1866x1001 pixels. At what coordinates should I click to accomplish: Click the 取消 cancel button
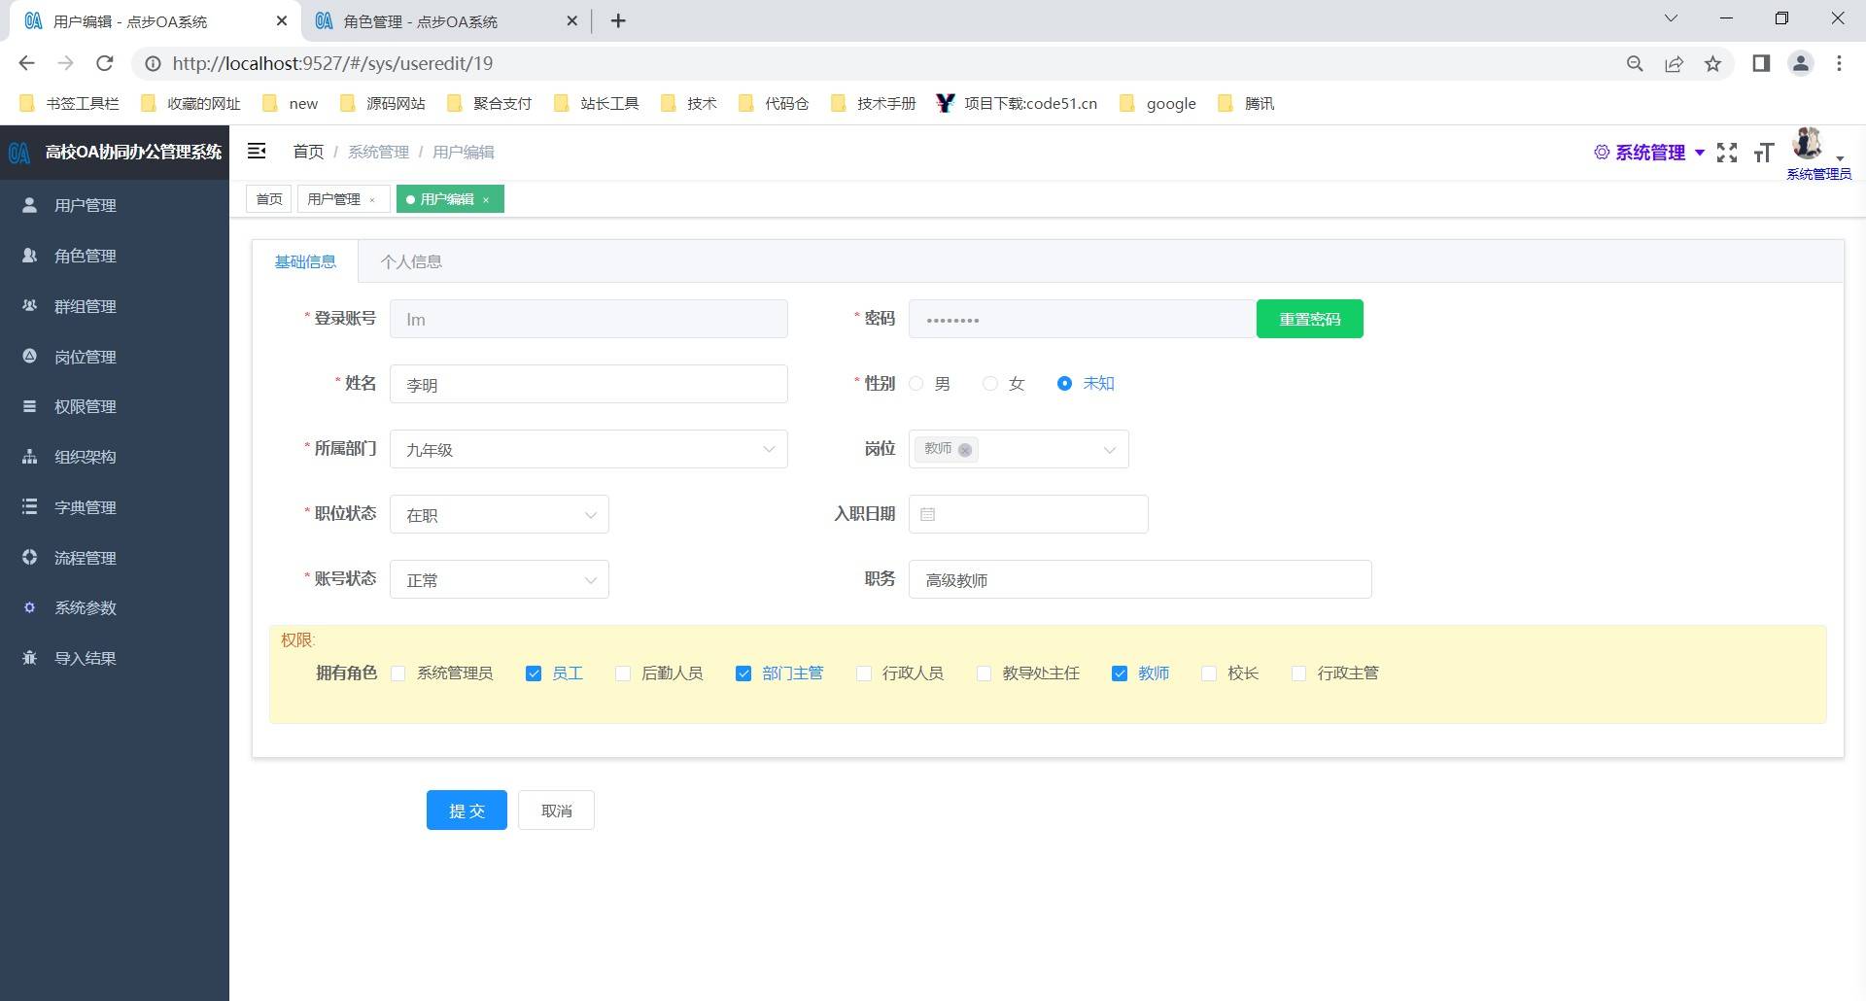(556, 811)
